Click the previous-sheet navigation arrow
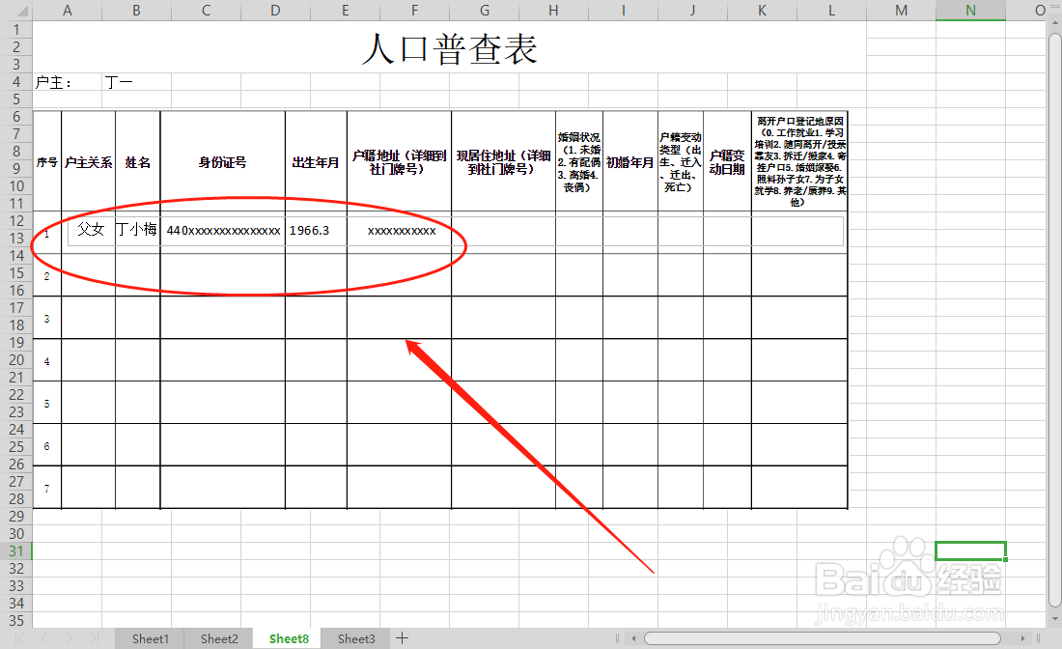This screenshot has width=1062, height=649. (x=42, y=638)
